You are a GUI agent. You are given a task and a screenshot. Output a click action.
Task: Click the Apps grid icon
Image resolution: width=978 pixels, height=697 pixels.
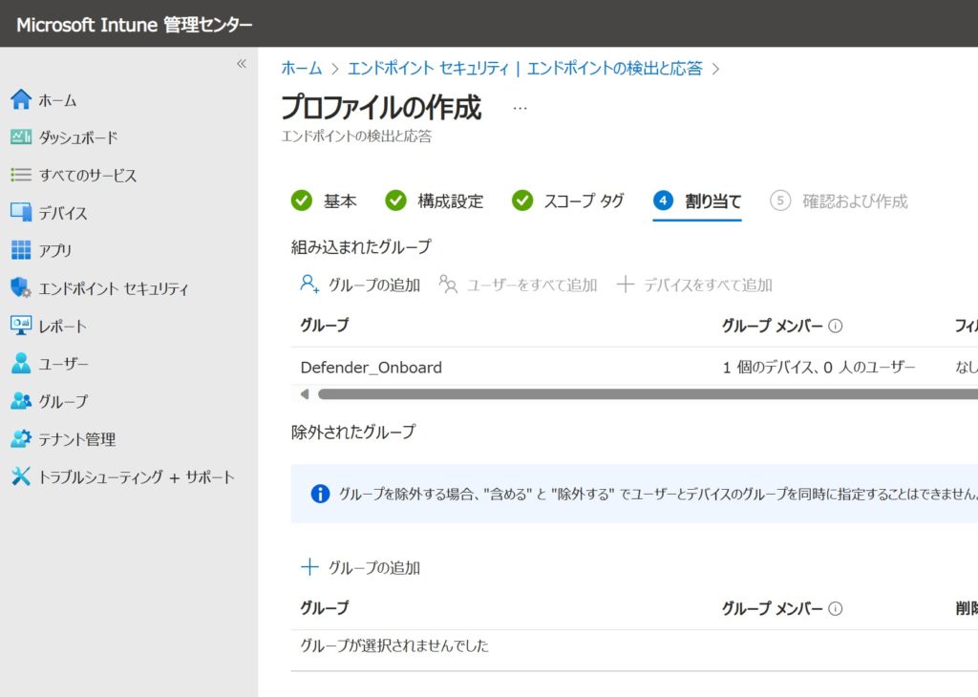coord(21,250)
